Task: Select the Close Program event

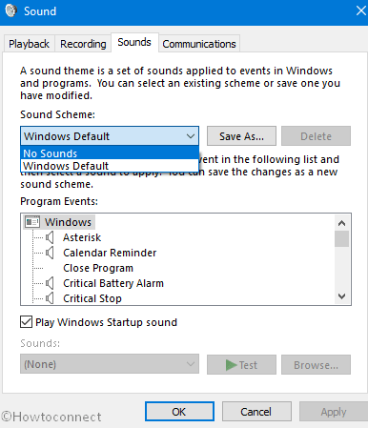Action: 98,268
